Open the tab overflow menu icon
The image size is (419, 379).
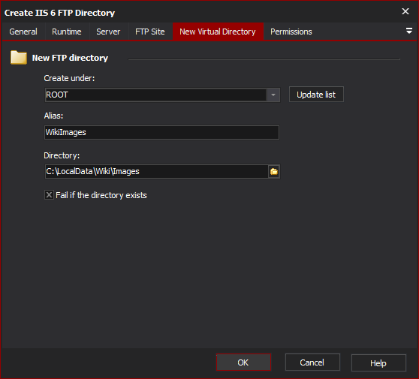pos(408,31)
